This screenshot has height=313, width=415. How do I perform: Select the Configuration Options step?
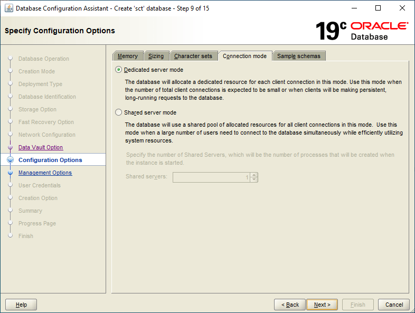(x=50, y=160)
